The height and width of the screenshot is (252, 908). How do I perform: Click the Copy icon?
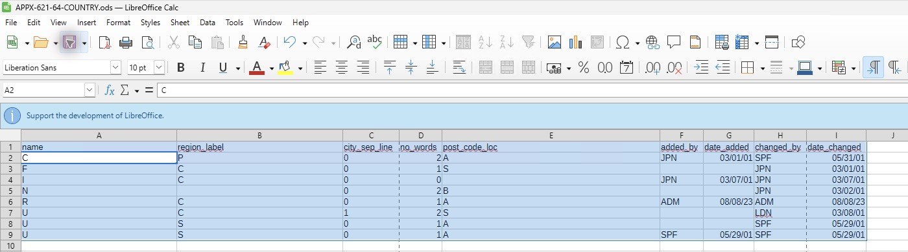tap(195, 43)
